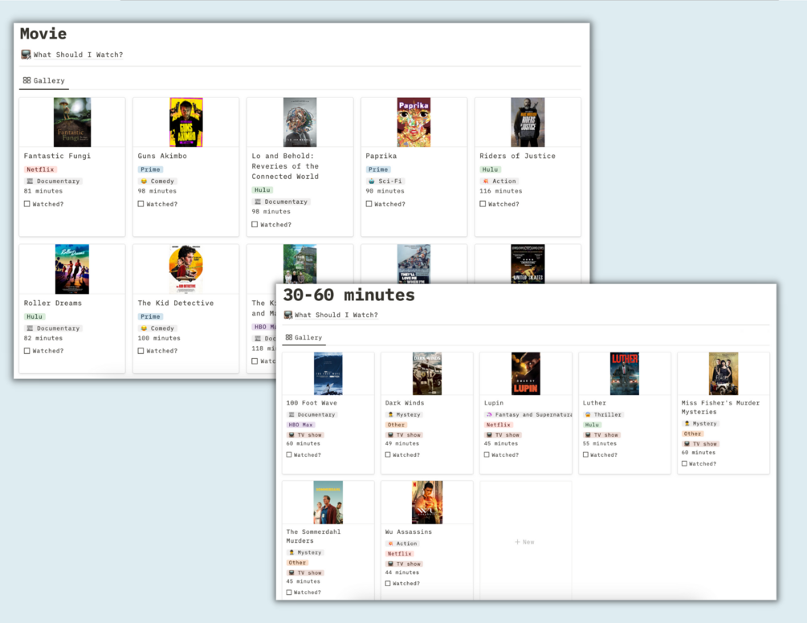Click the TV icon beside What Should I Watch in 30-60 minutes window

(288, 315)
